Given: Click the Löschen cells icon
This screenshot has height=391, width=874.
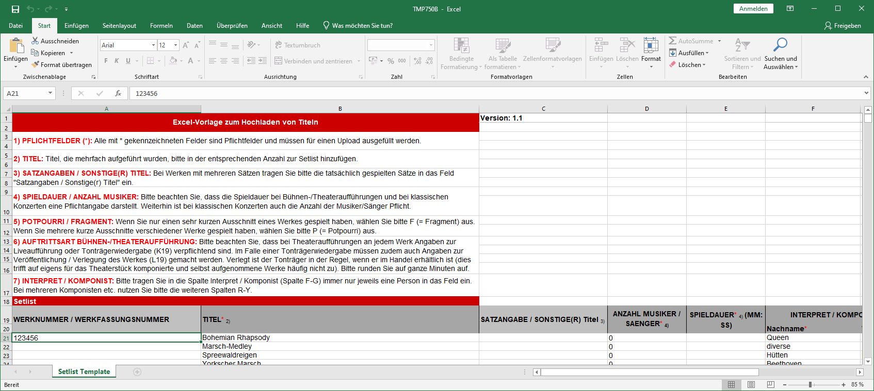Looking at the screenshot, I should tap(627, 45).
